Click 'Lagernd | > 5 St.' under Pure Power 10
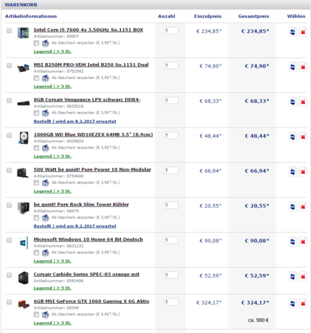Viewport: 311px width, 333px height. point(53,191)
